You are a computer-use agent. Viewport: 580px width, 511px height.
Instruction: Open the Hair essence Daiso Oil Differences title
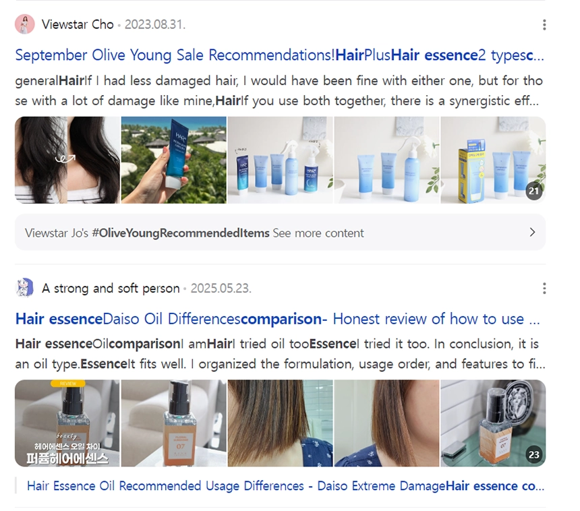click(278, 319)
